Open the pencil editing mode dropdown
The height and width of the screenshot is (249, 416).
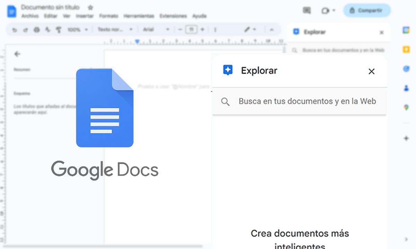tap(250, 30)
